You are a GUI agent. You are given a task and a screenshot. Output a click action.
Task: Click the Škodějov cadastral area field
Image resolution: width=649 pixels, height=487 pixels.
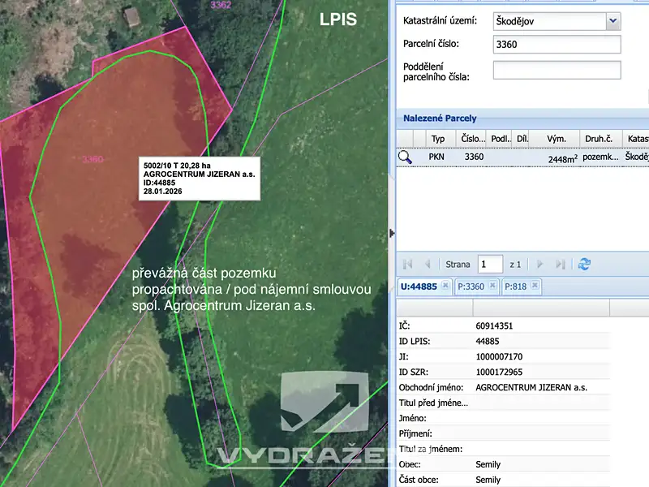pos(550,21)
